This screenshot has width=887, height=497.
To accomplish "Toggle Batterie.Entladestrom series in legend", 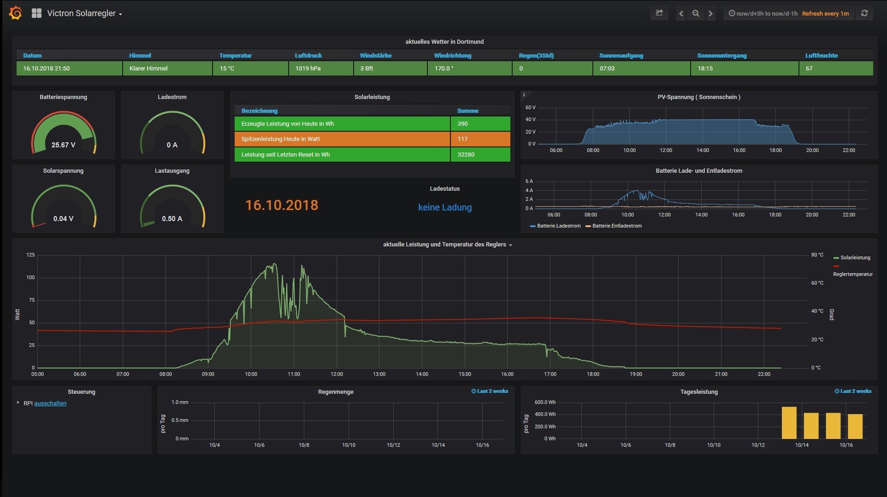I will coord(617,226).
